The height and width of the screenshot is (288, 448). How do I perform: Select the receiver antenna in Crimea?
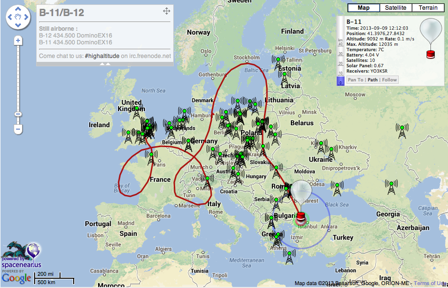pos(337,189)
